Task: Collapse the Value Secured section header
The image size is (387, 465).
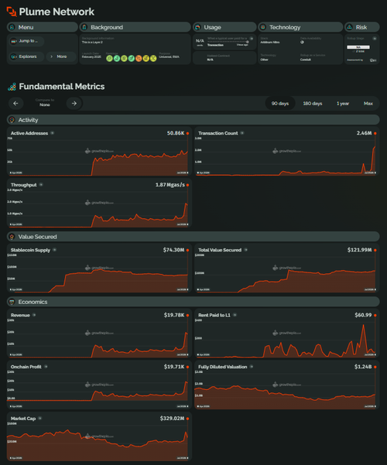Action: pos(193,237)
